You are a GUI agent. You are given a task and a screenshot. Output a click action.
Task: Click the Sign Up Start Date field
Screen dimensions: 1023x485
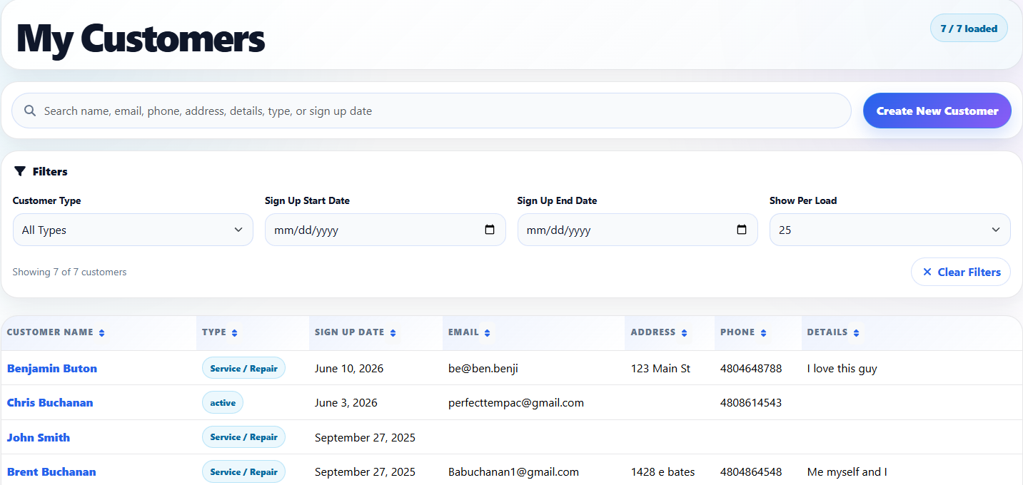385,230
